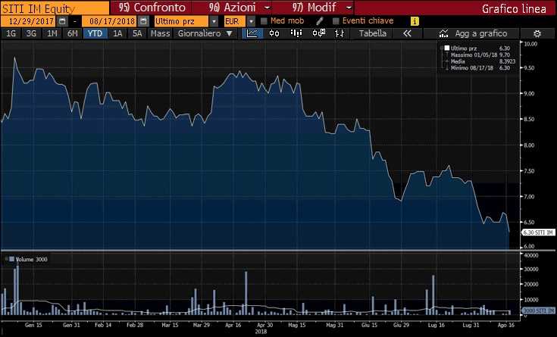The image size is (557, 337).
Task: Click the Massimo 01/05/18 legend row
Action: click(480, 55)
